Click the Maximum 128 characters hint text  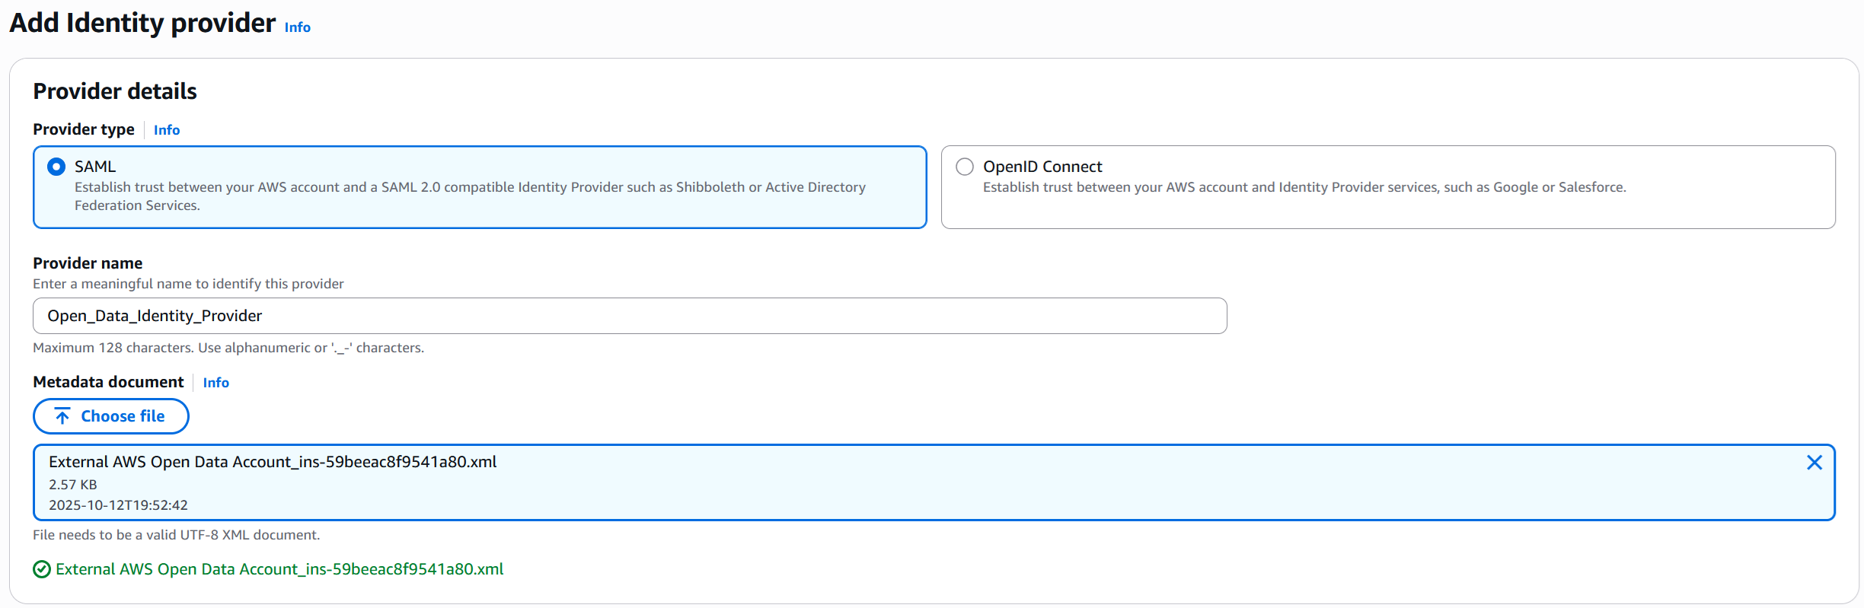pos(228,348)
